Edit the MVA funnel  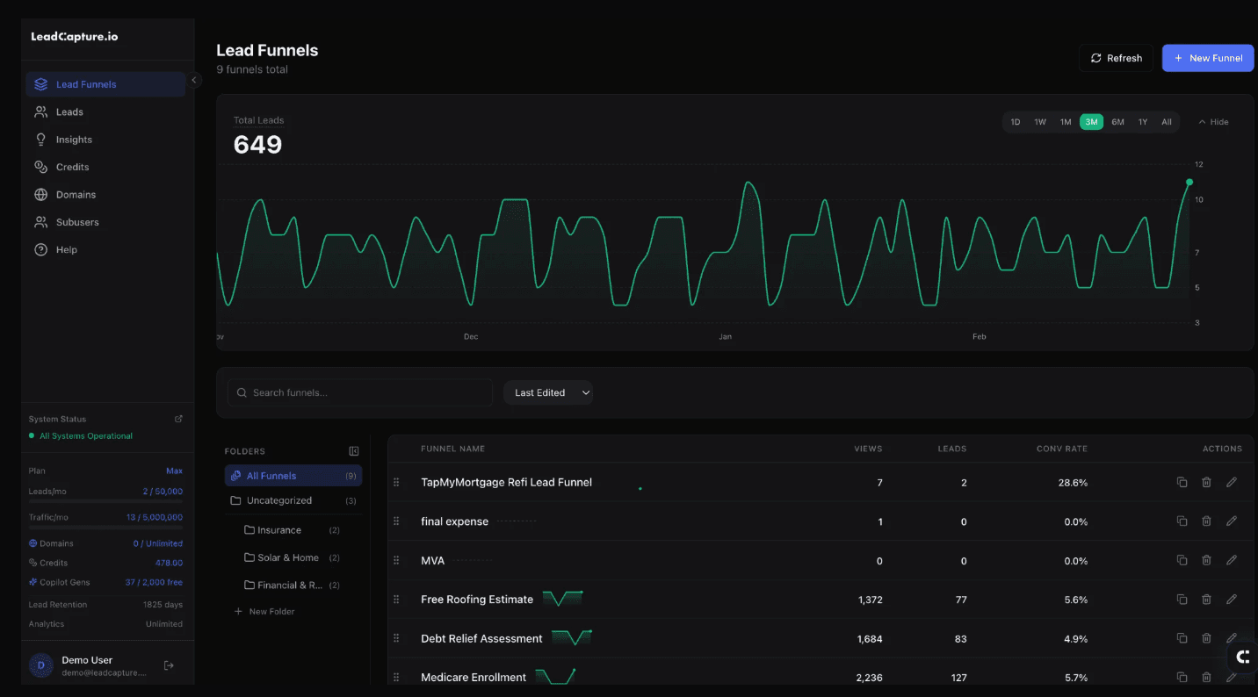(x=1232, y=560)
